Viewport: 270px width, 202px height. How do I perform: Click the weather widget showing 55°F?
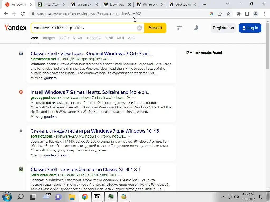(47, 196)
